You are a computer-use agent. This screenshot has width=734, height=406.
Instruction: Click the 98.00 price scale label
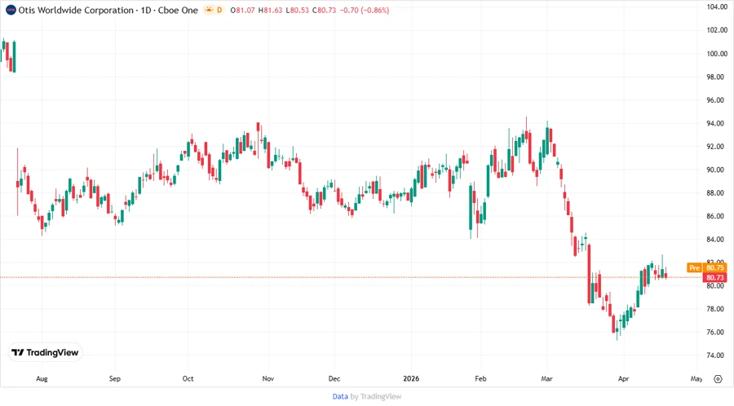(x=717, y=77)
